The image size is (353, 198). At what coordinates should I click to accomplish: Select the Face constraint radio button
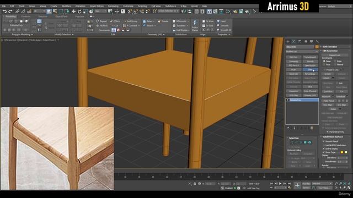click(x=324, y=64)
